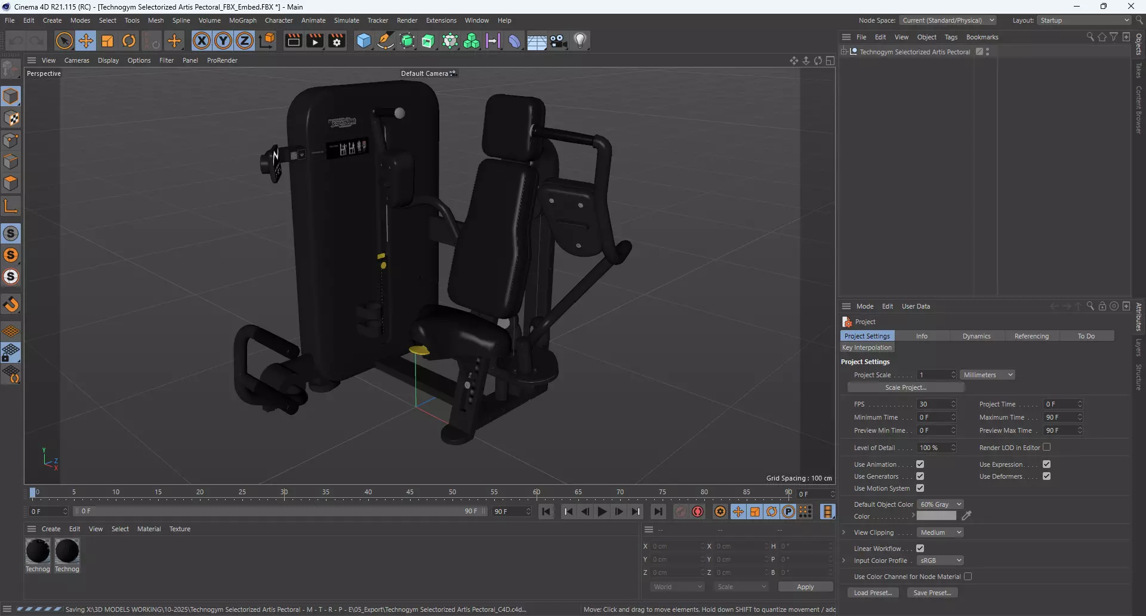Open the Node Space dropdown
The width and height of the screenshot is (1146, 616).
coord(948,20)
